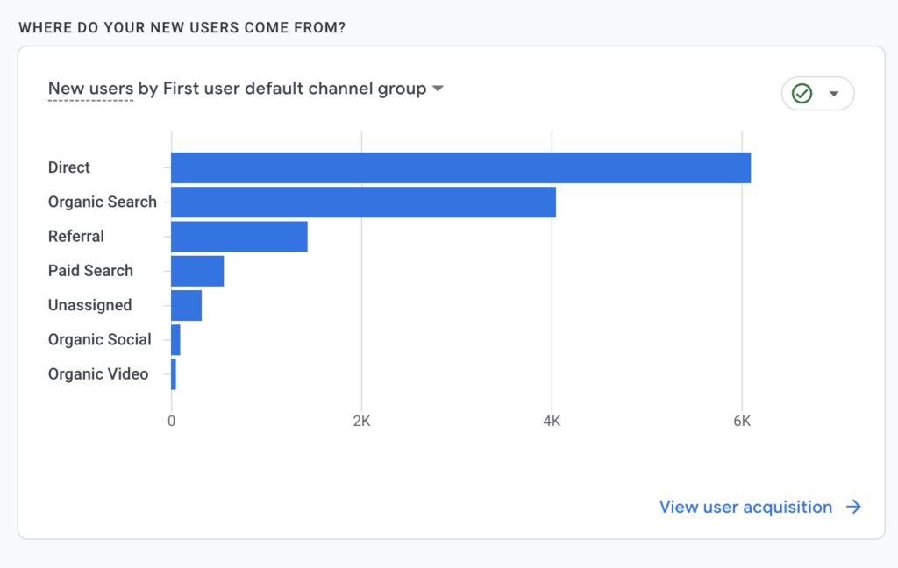Viewport: 898px width, 568px height.
Task: Click the 0 baseline label on the axis
Action: pos(173,421)
